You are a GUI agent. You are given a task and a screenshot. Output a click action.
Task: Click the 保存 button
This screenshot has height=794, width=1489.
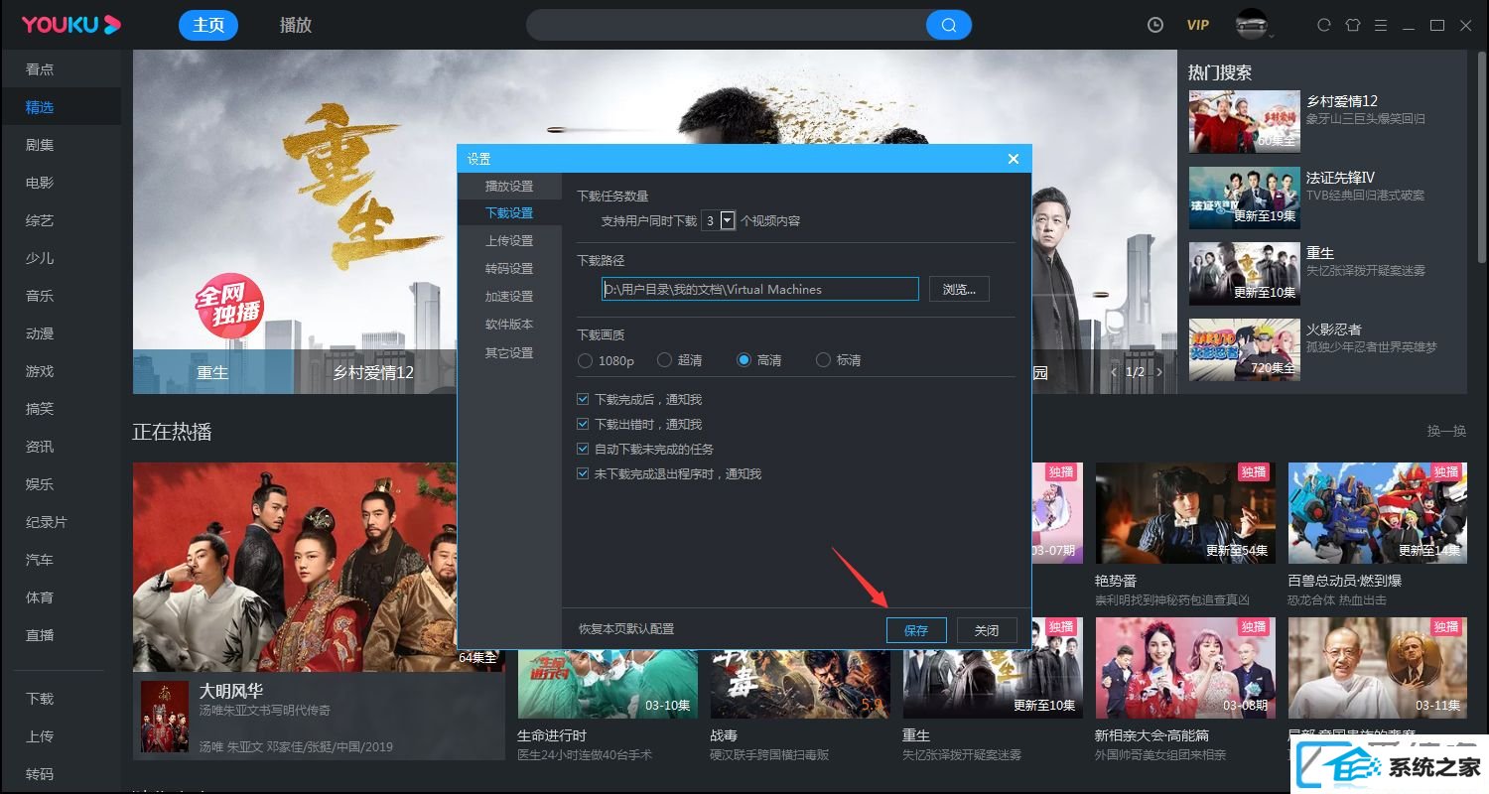[916, 630]
